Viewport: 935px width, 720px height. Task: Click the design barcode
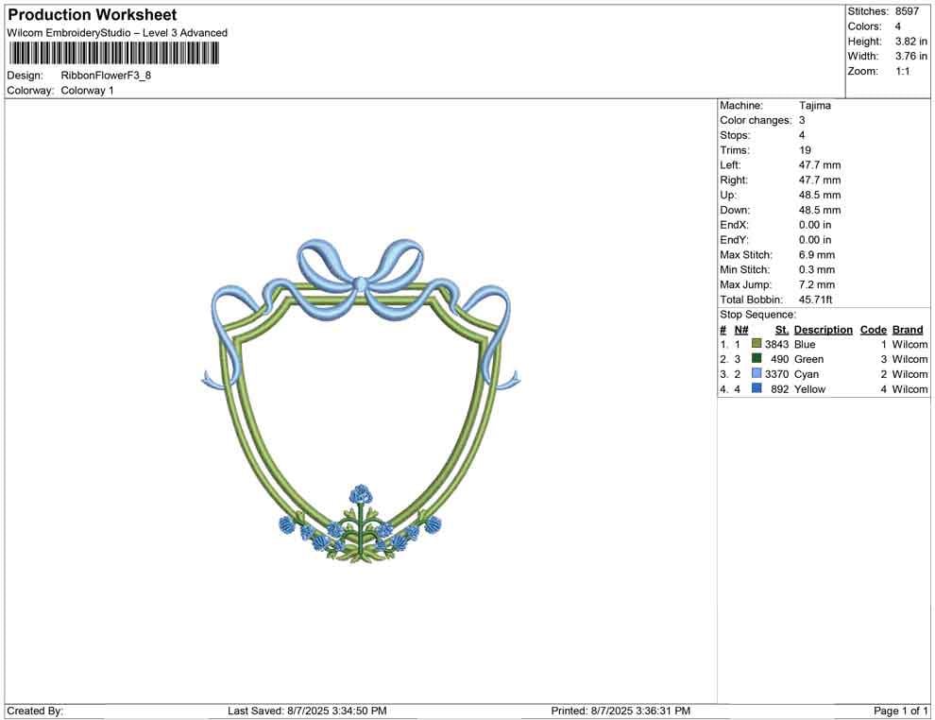point(113,52)
